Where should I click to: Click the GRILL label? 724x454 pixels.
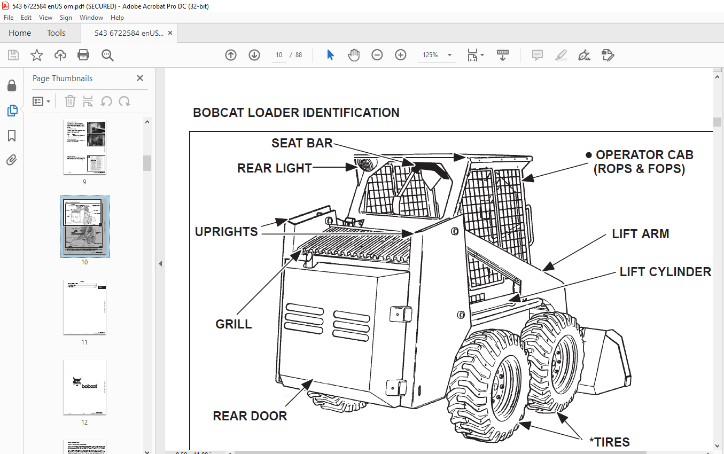(233, 324)
